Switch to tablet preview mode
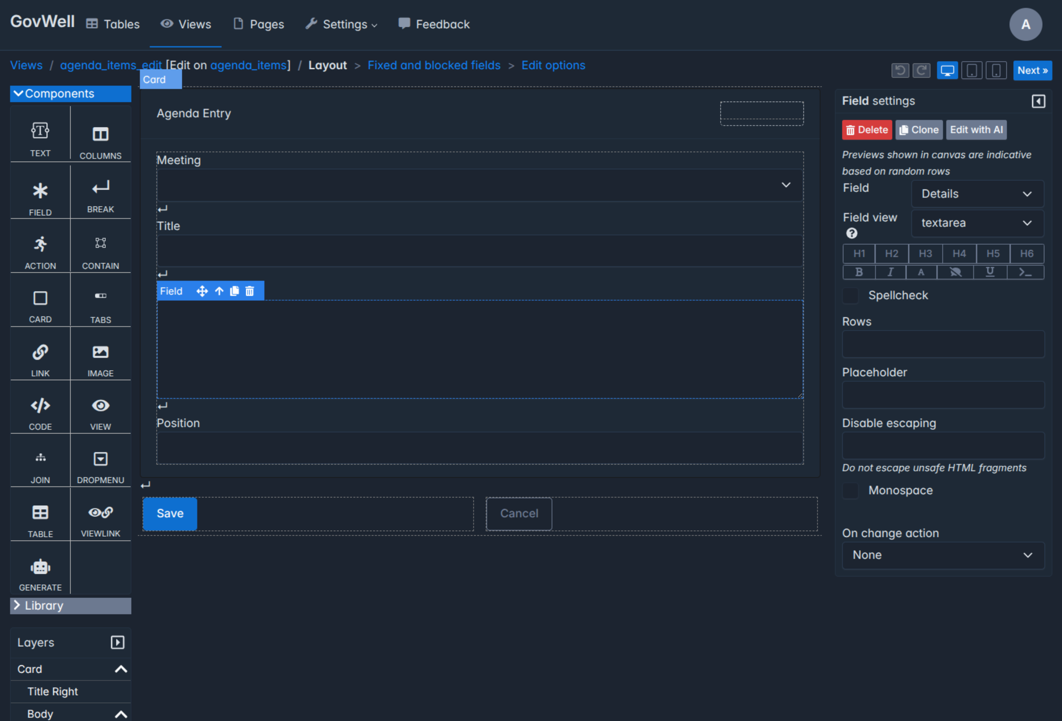 pos(972,70)
